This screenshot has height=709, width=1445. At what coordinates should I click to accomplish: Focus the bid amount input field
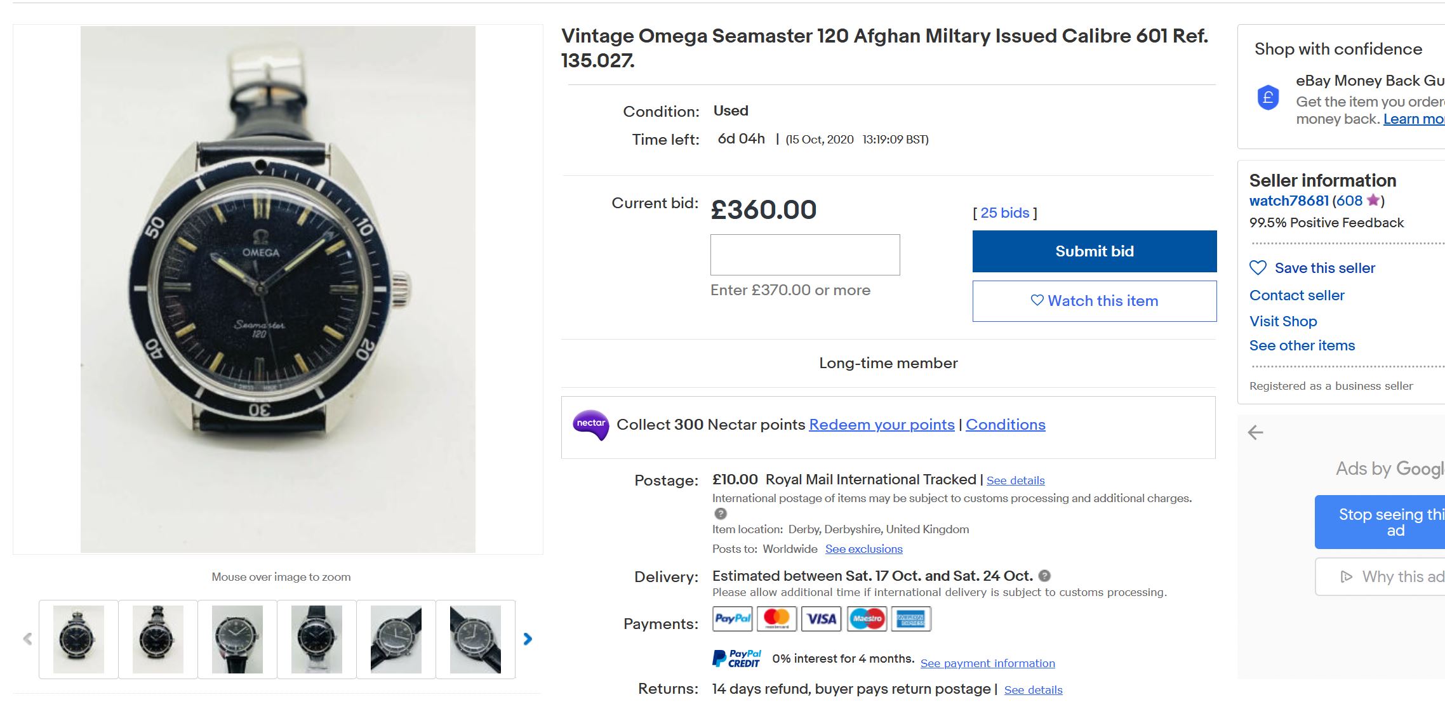click(x=805, y=255)
